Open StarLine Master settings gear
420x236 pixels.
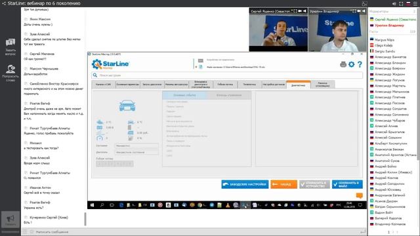coord(352,64)
